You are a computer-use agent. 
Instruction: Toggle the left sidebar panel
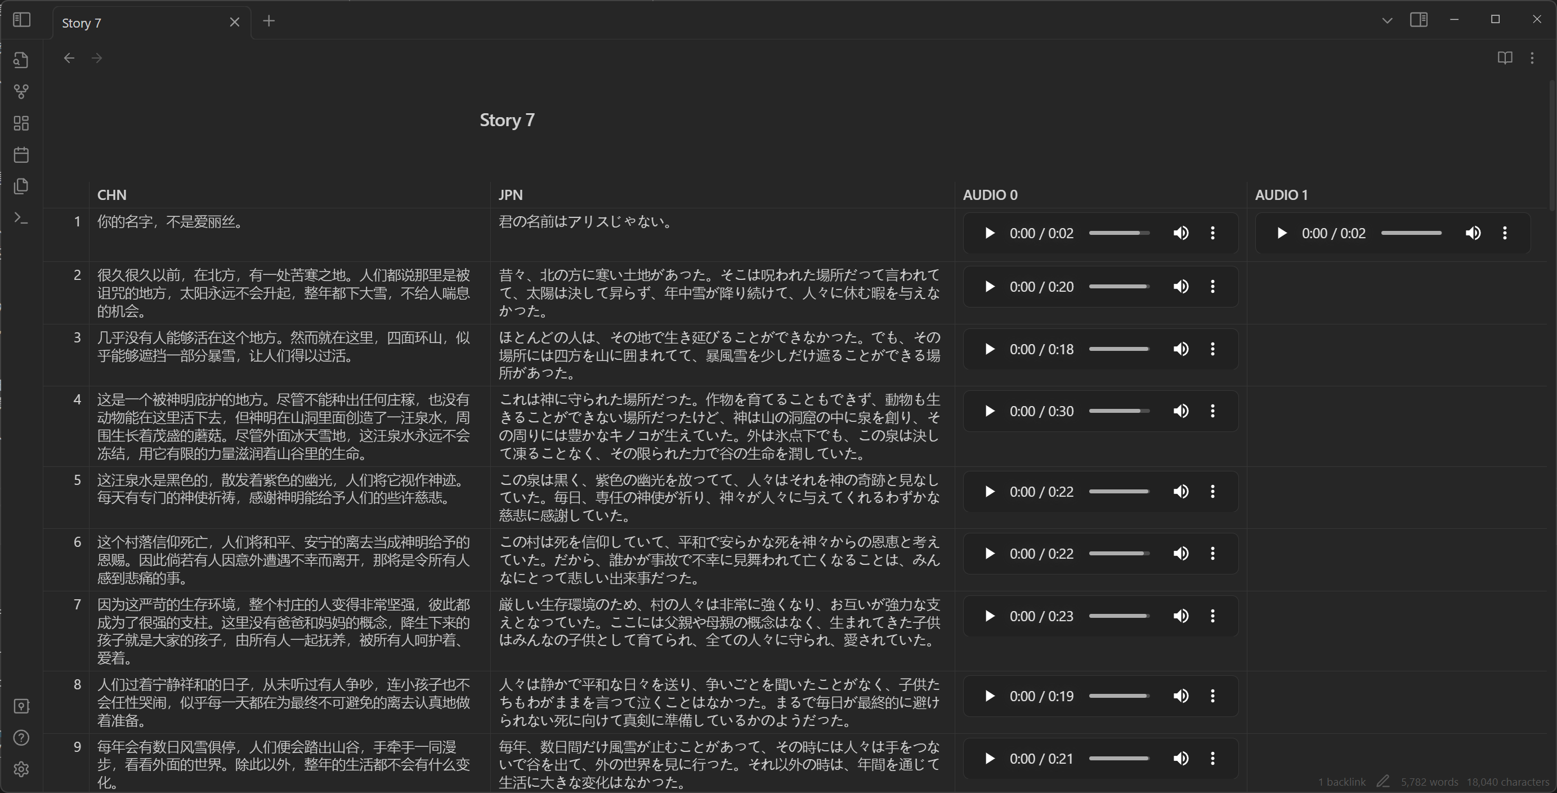21,19
